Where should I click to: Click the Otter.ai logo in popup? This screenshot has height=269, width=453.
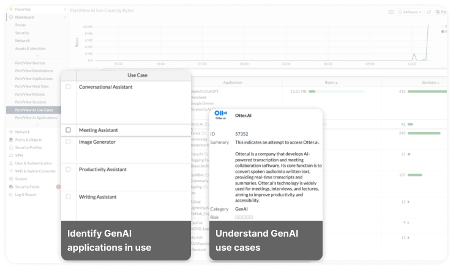tap(221, 114)
